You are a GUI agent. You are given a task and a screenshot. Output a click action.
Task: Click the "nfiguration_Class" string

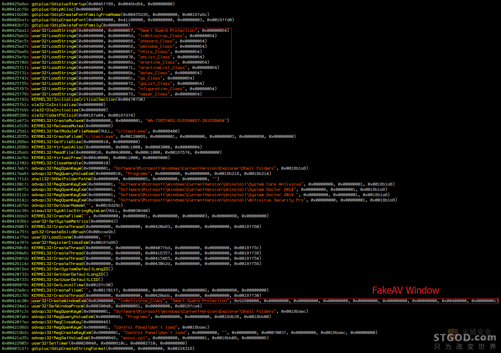pos(162,89)
